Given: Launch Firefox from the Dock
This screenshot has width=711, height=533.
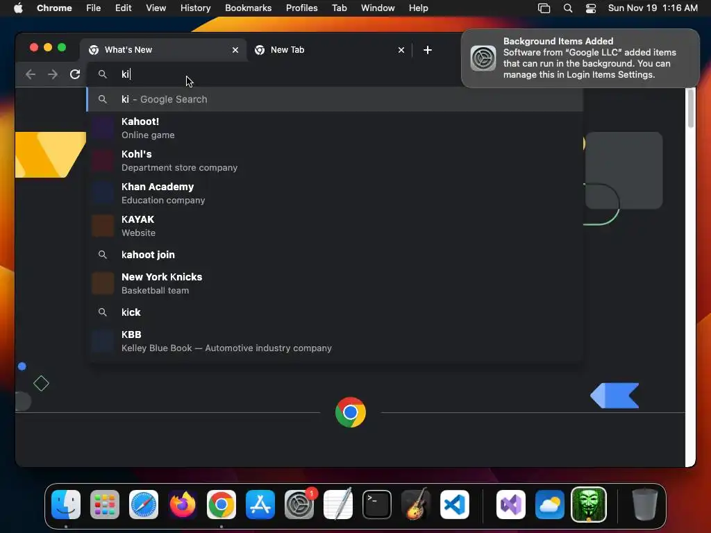Looking at the screenshot, I should [183, 505].
